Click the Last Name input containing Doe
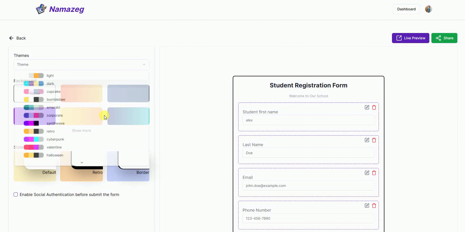465x232 pixels. [308, 153]
